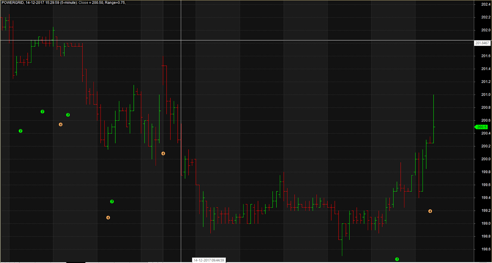
Task: Click the leftmost green 7 marker near 200.45
Action: coord(21,131)
